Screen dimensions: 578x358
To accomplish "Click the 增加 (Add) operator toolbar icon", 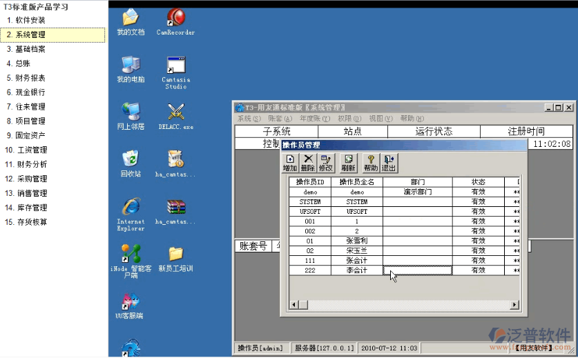I will (x=290, y=163).
